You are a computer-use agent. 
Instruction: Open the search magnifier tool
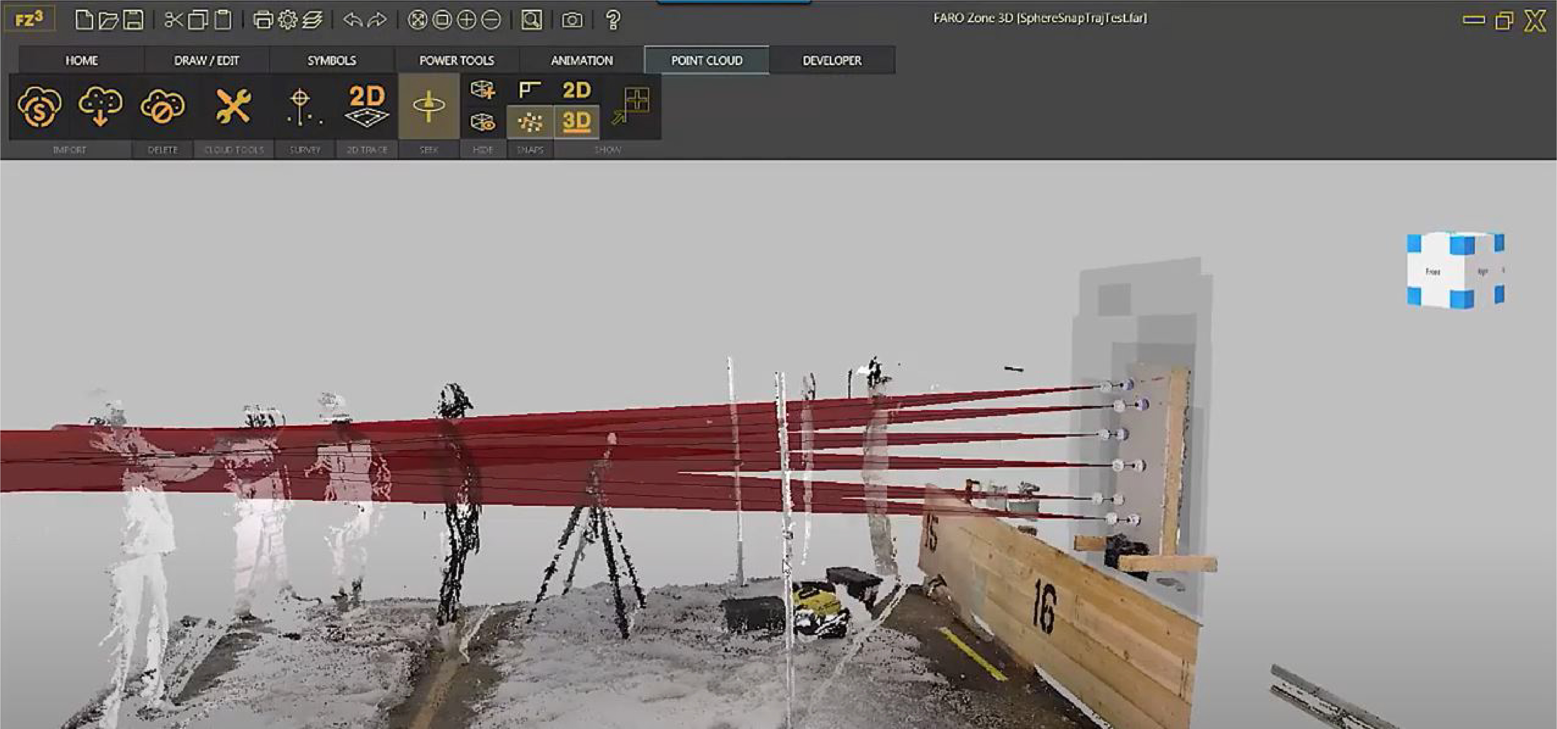[531, 20]
